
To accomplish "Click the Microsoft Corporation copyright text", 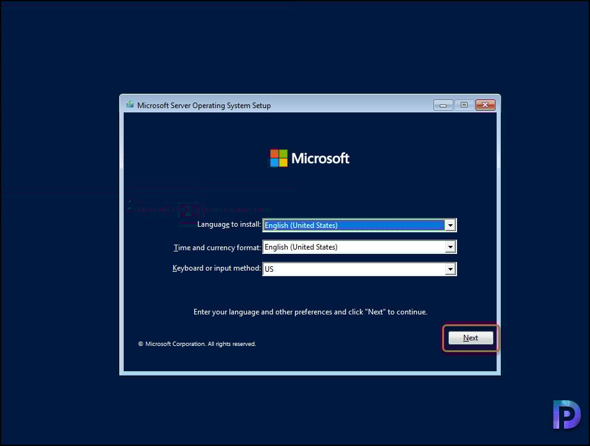I will (197, 344).
